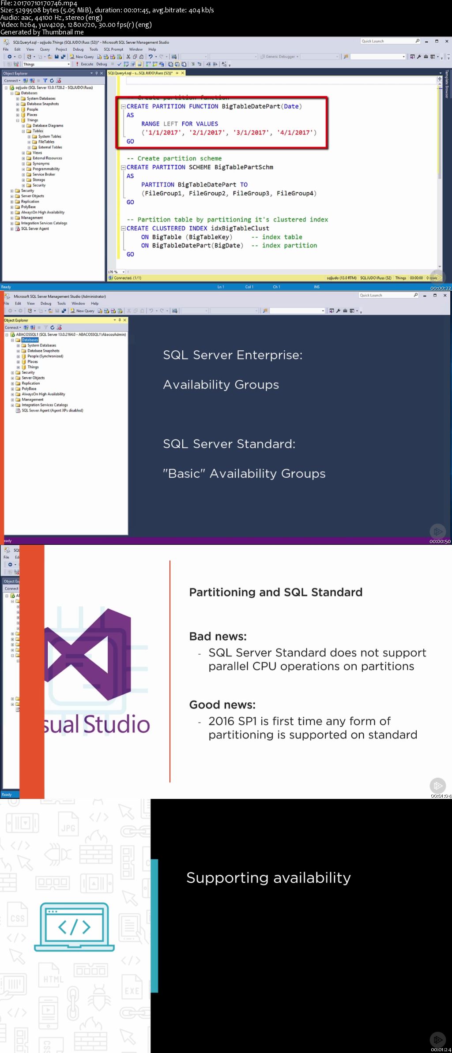Collapse the CREATE PARTITION SCHEME code block
This screenshot has height=1053, width=452.
(x=124, y=167)
